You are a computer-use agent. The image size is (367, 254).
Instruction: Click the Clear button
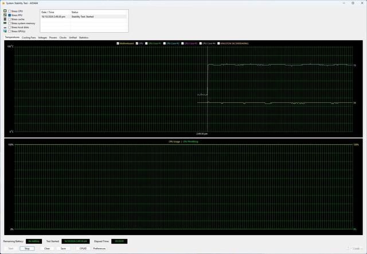tap(47, 248)
